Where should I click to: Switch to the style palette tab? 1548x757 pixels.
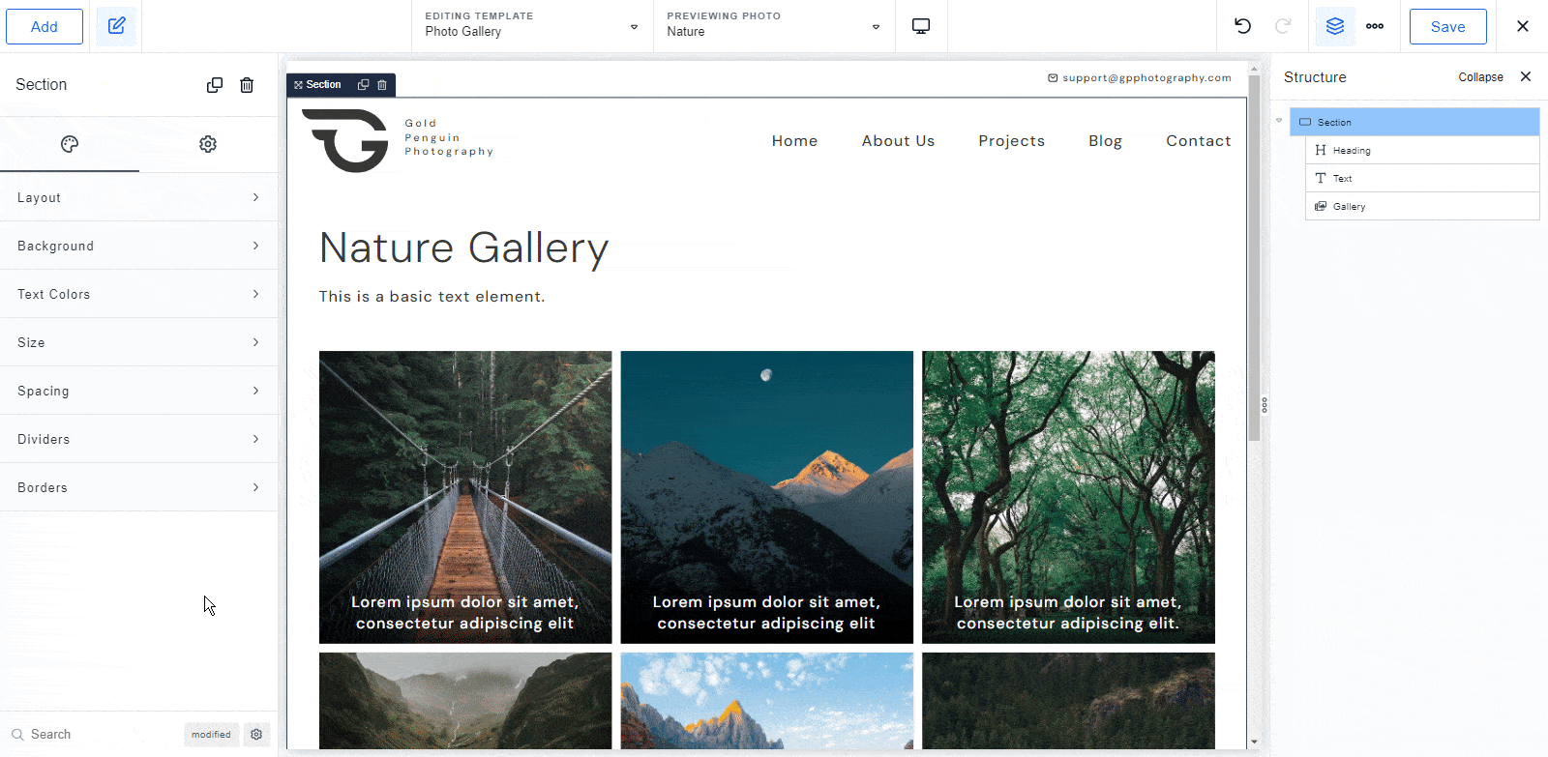tap(70, 144)
